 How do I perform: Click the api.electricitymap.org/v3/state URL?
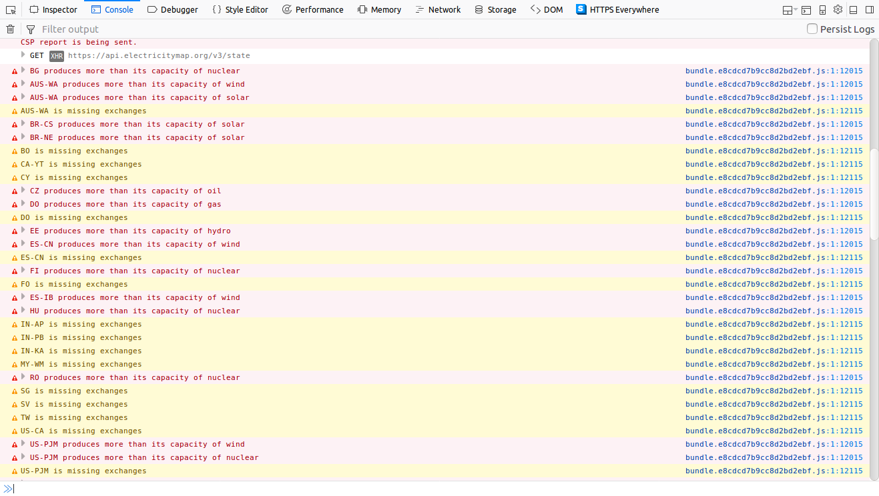coord(159,55)
